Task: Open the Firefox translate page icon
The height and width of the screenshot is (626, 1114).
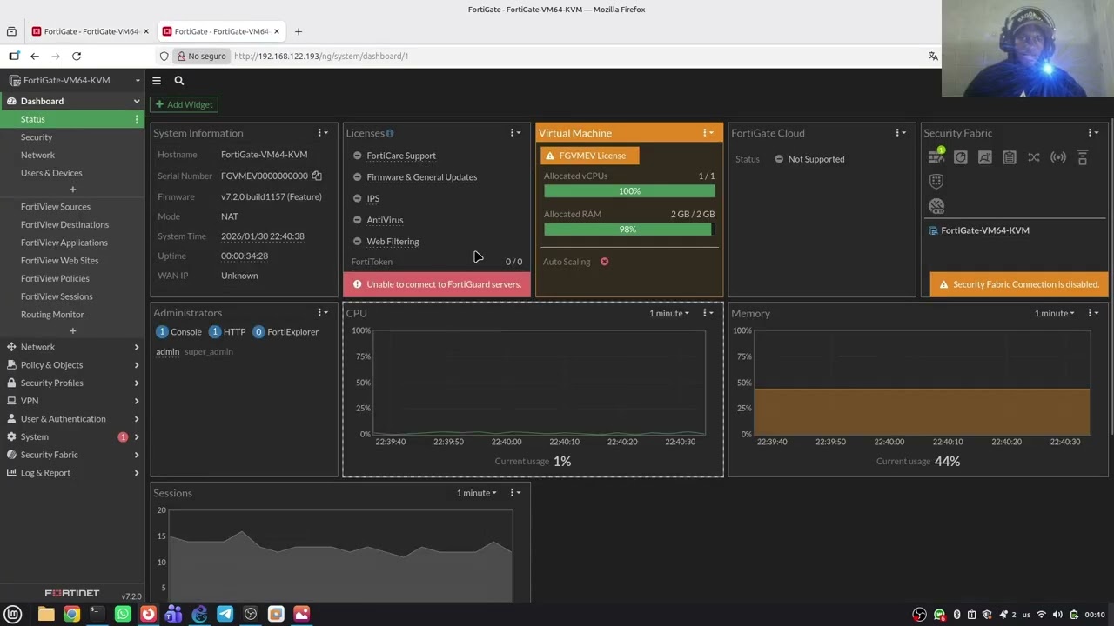Action: tap(933, 56)
